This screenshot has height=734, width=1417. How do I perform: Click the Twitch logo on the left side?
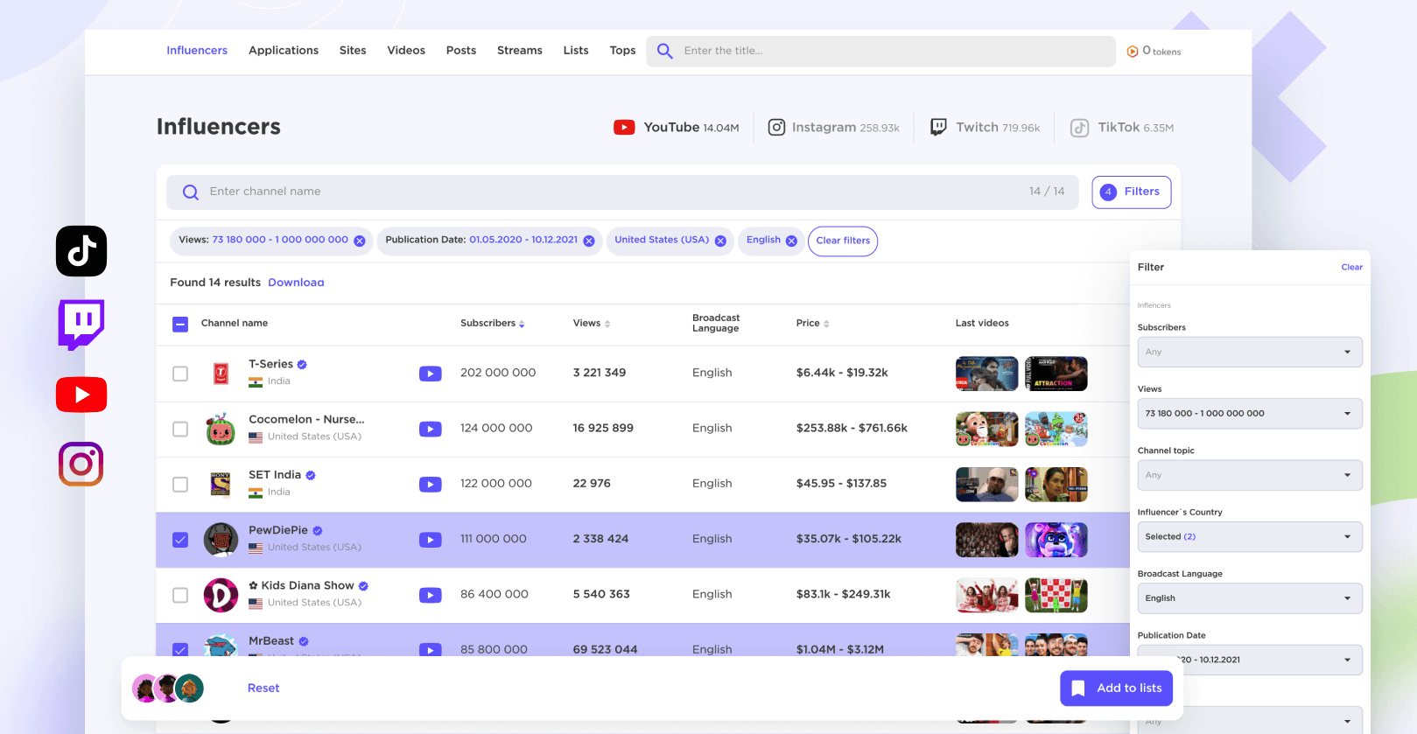(x=81, y=325)
